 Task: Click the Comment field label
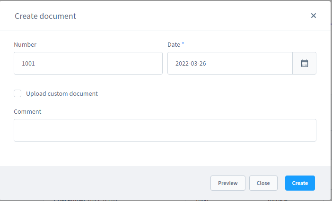pyautogui.click(x=27, y=112)
